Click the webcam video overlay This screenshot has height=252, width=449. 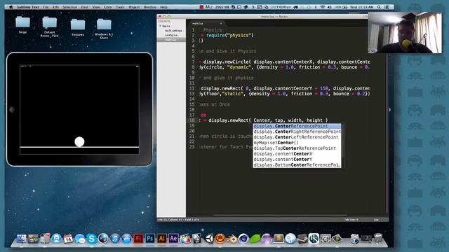405,32
